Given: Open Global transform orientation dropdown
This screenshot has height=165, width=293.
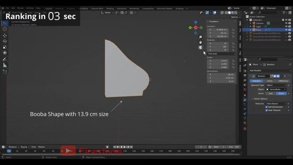Looking at the screenshot, I should (x=107, y=13).
